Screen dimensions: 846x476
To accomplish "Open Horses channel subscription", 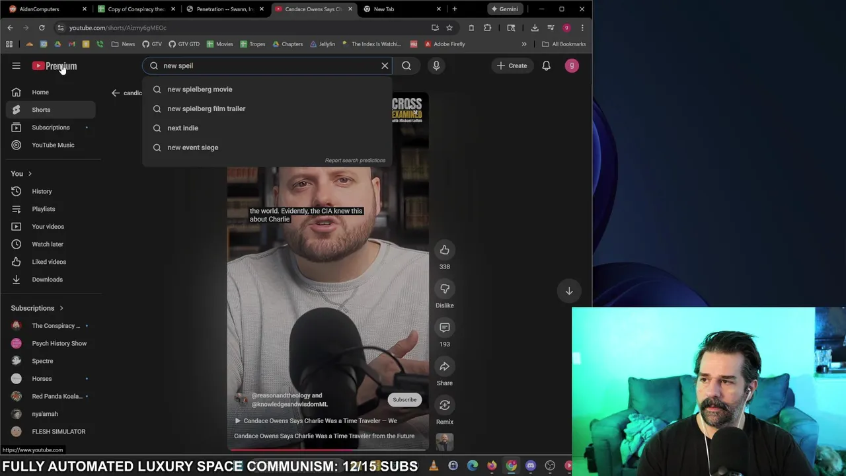I will click(51, 378).
